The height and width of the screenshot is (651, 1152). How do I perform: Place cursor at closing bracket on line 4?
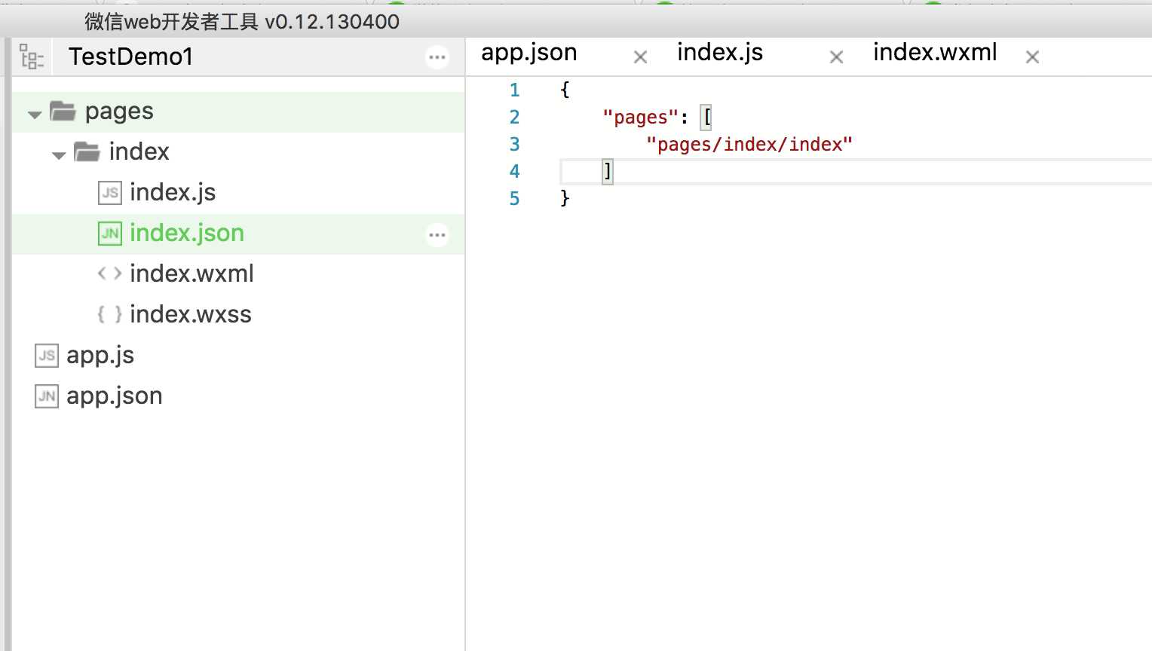pyautogui.click(x=608, y=172)
